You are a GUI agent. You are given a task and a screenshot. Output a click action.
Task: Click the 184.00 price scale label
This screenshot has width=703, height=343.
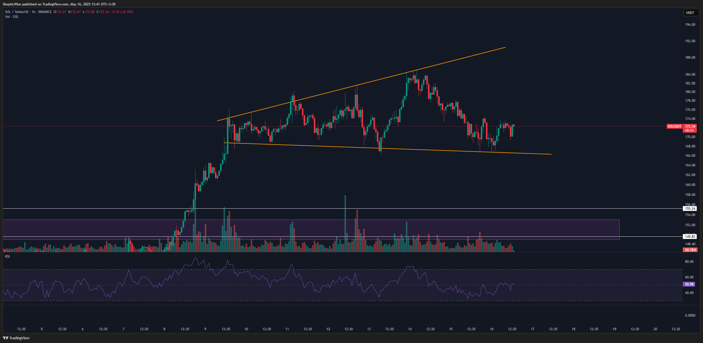[x=690, y=75]
